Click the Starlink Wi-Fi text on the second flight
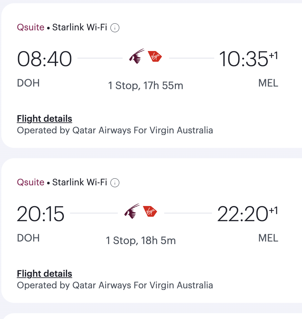Screen dimensions: 302x319 [79, 182]
